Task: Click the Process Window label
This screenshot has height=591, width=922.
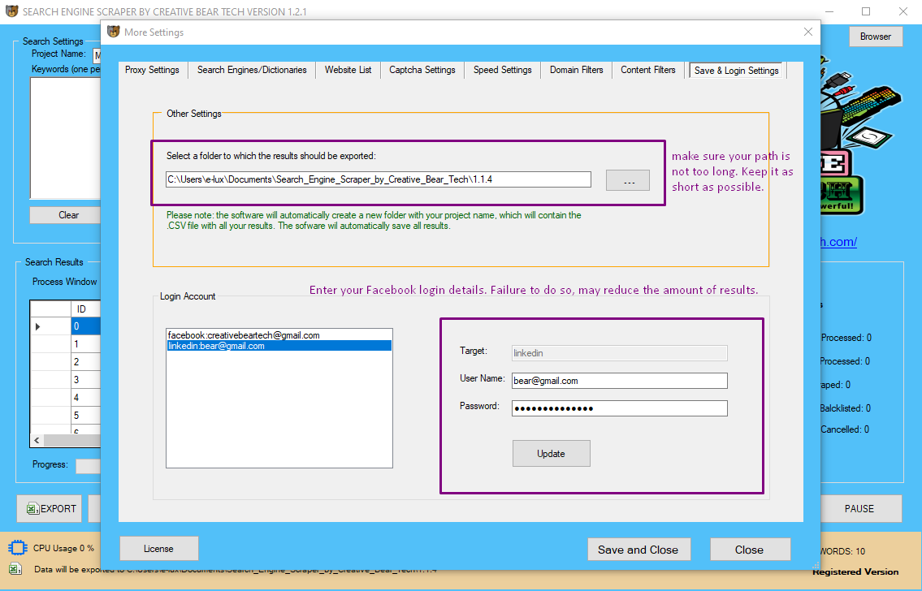Action: tap(65, 282)
